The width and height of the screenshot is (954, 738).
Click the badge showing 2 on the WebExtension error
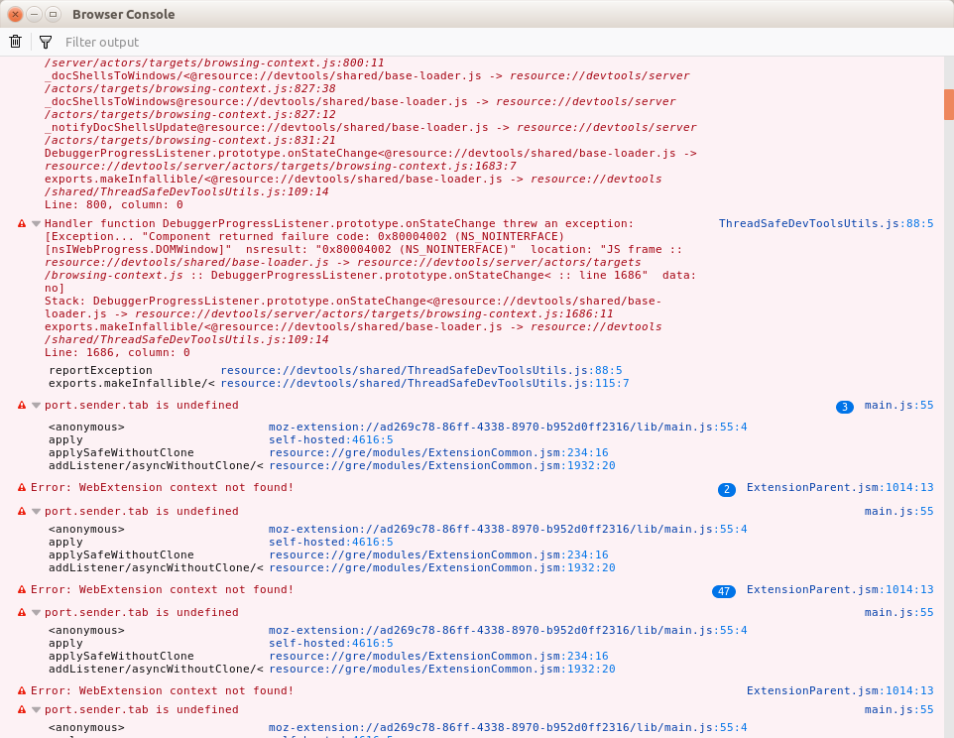(x=725, y=487)
